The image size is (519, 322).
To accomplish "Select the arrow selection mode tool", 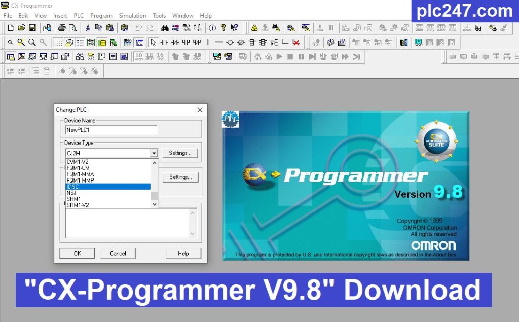I will 153,42.
